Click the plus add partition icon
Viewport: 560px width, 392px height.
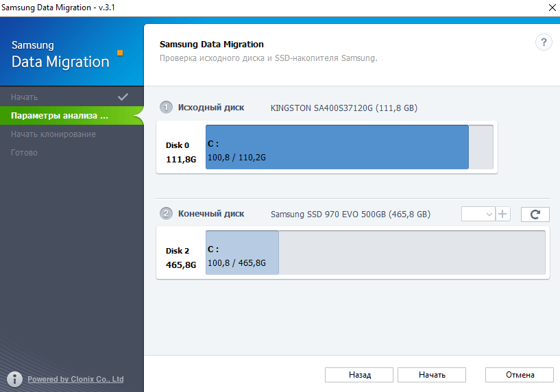tap(503, 215)
